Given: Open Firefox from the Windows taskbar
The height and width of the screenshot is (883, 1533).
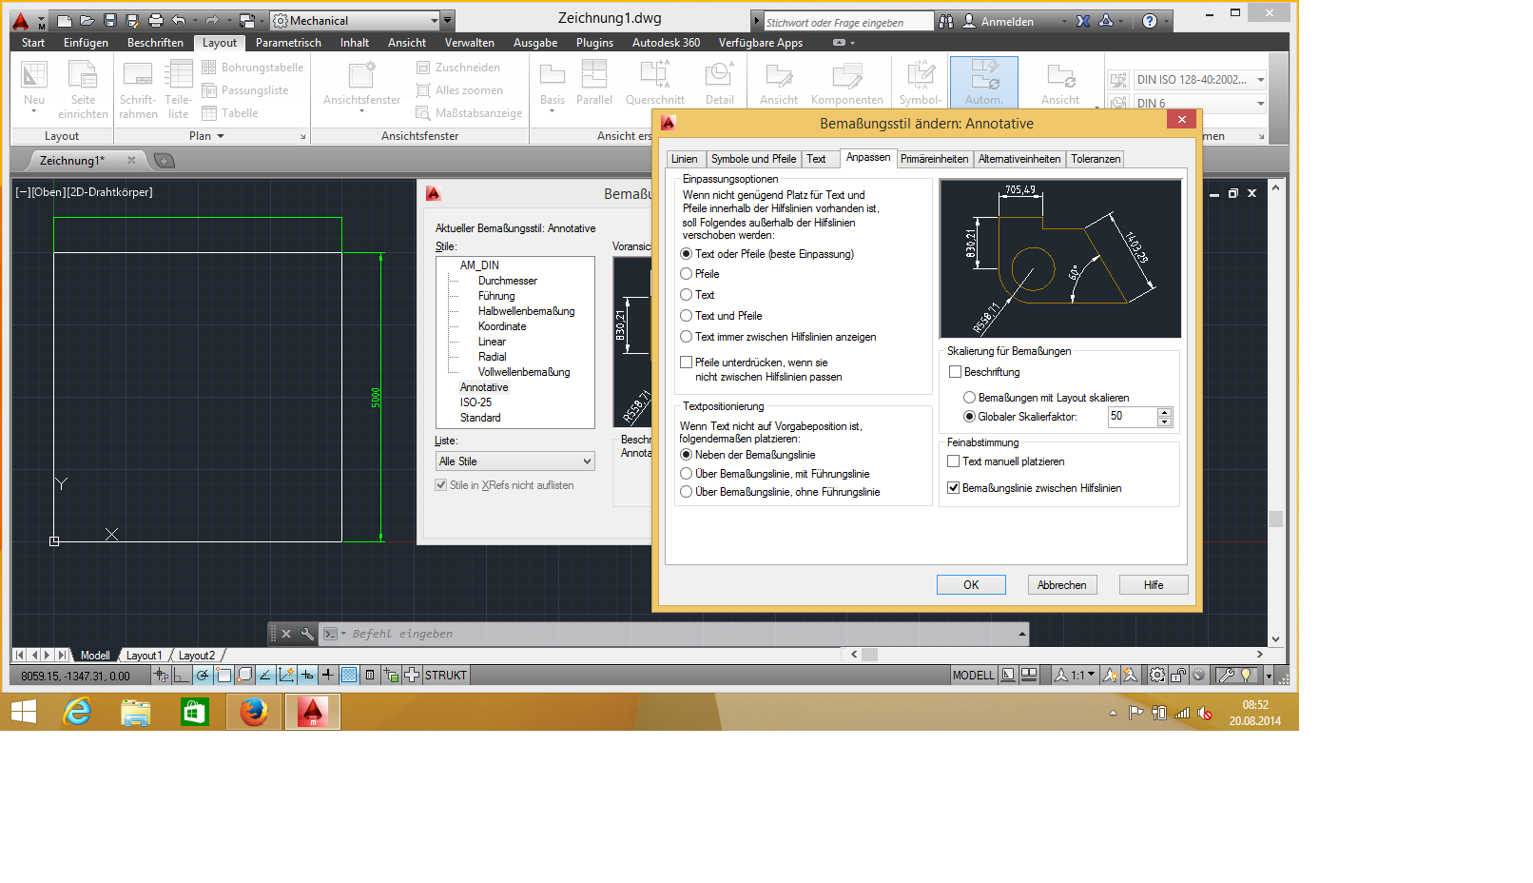Looking at the screenshot, I should click(253, 712).
